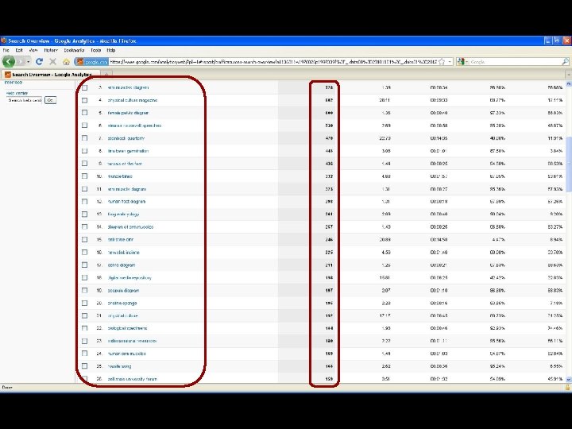
Task: Open the back/forward history dropdown arrow
Action: tap(28, 62)
